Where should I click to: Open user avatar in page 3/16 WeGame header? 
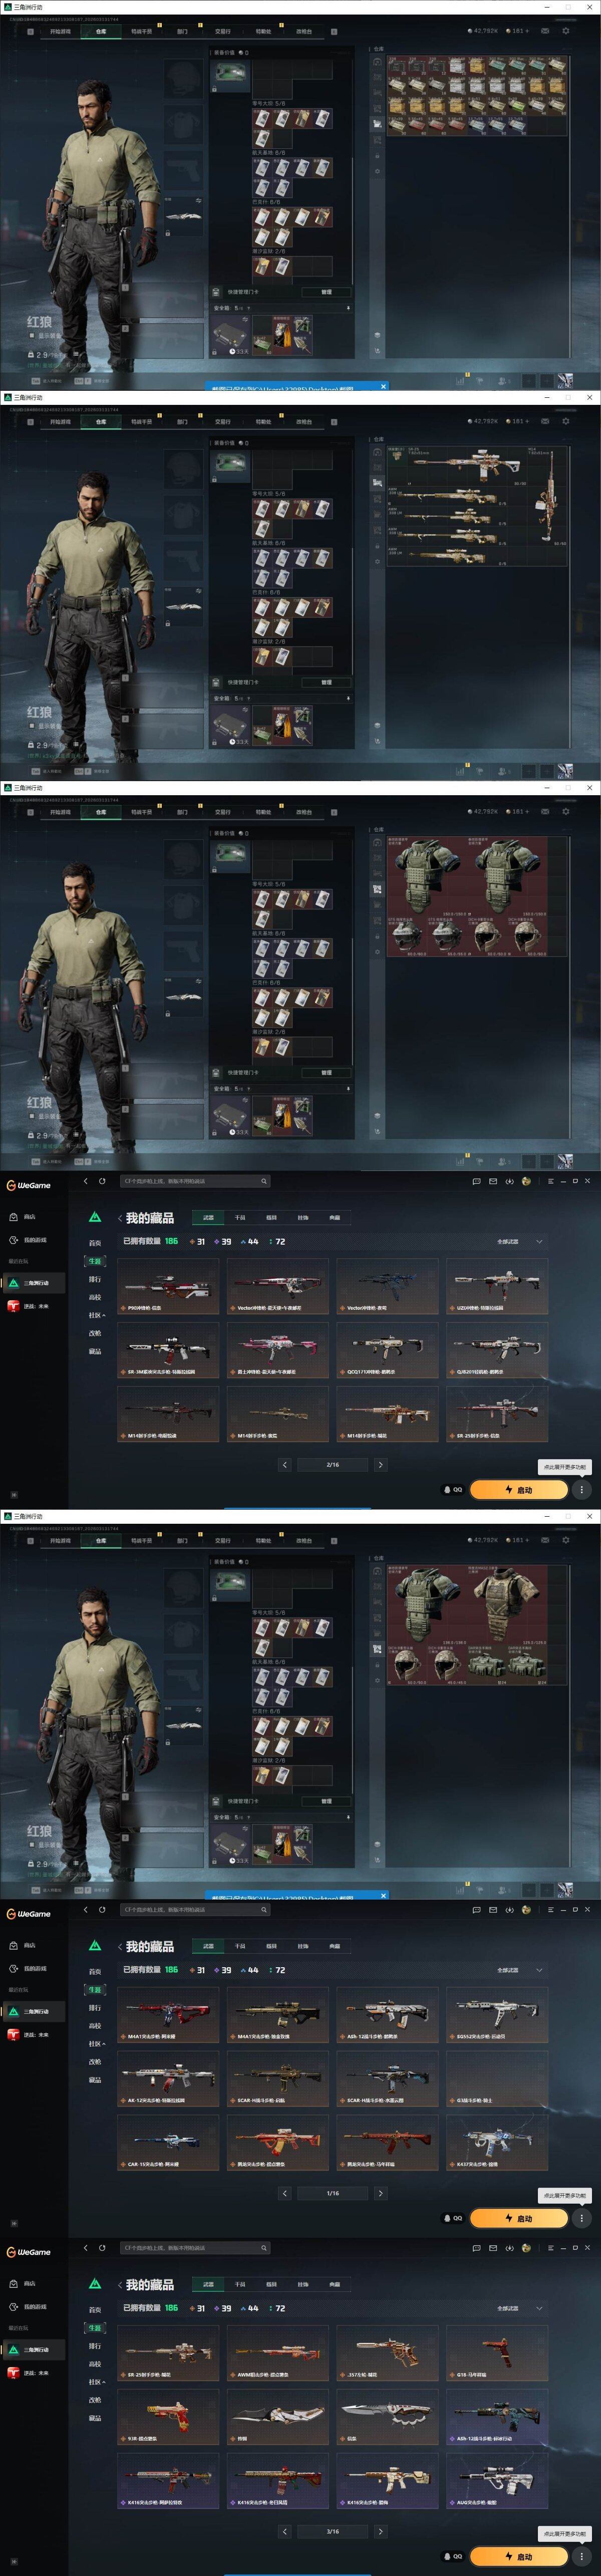pos(527,2248)
